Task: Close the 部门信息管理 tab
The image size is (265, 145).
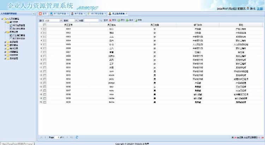Action: coord(68,14)
